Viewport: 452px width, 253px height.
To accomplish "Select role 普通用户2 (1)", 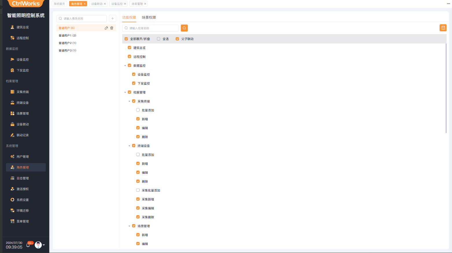I will [x=67, y=43].
